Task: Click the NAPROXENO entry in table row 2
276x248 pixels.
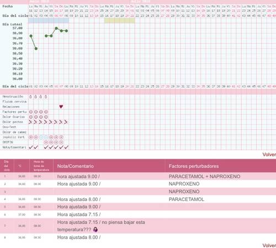Action: [x=184, y=184]
